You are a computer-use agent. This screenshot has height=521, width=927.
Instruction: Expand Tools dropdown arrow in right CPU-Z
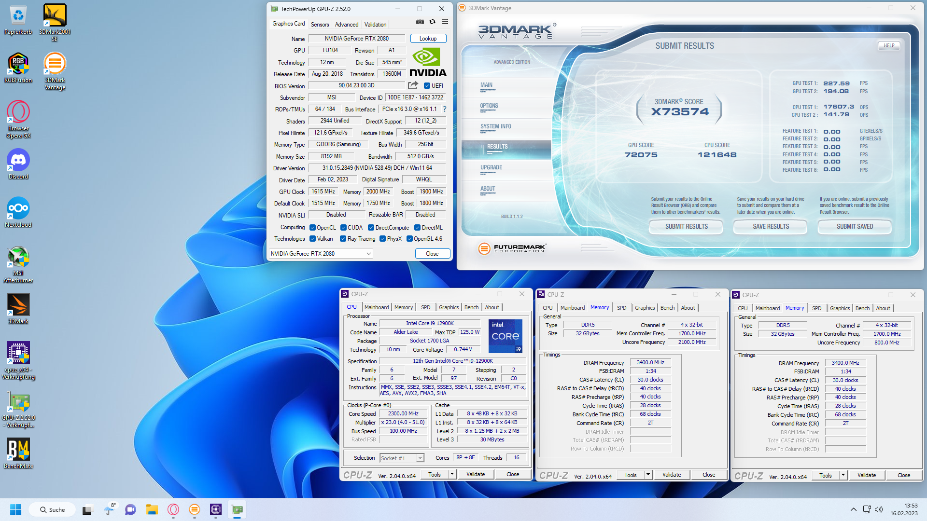tap(843, 476)
